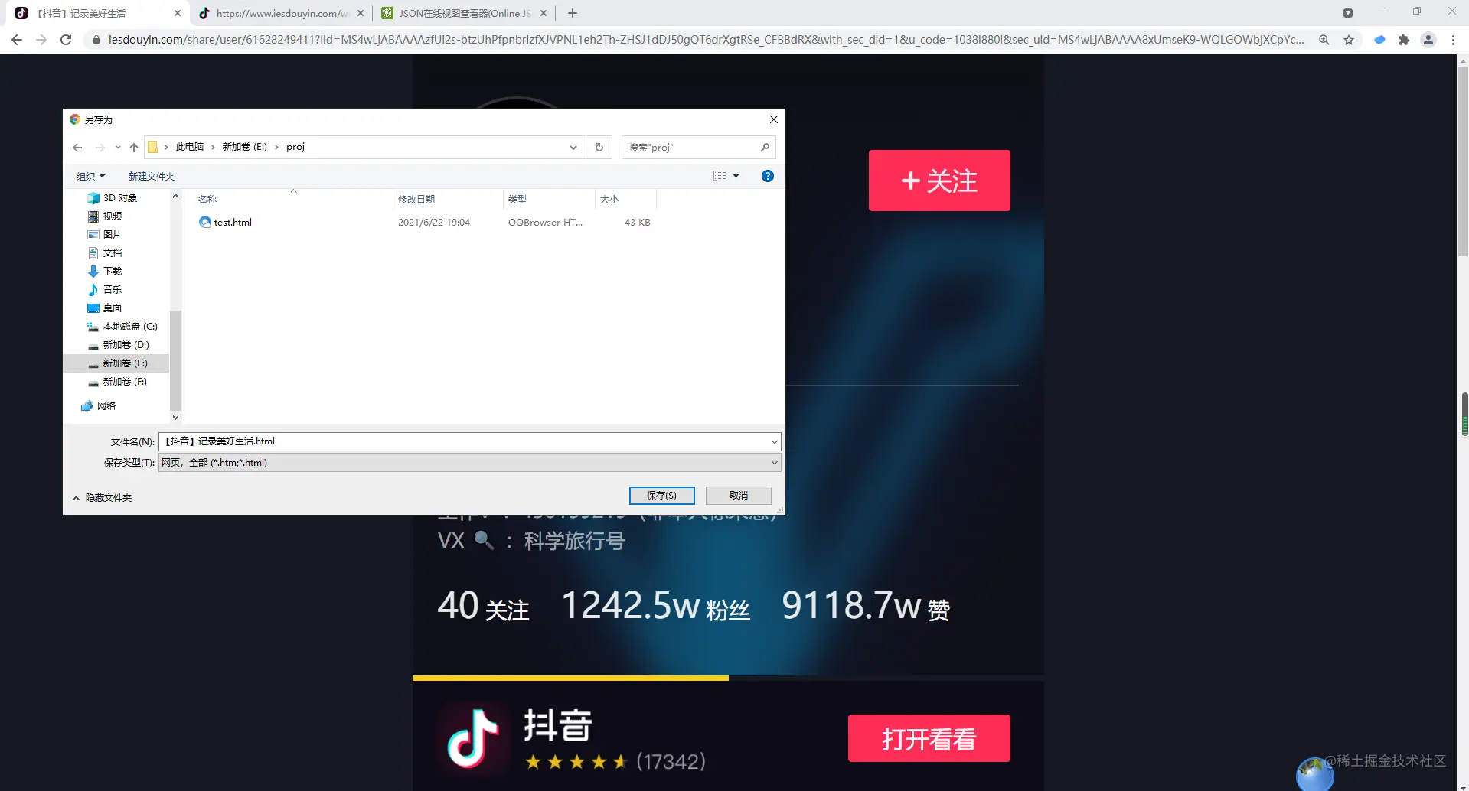This screenshot has height=791, width=1469.
Task: Go back in the save dialog
Action: point(77,148)
